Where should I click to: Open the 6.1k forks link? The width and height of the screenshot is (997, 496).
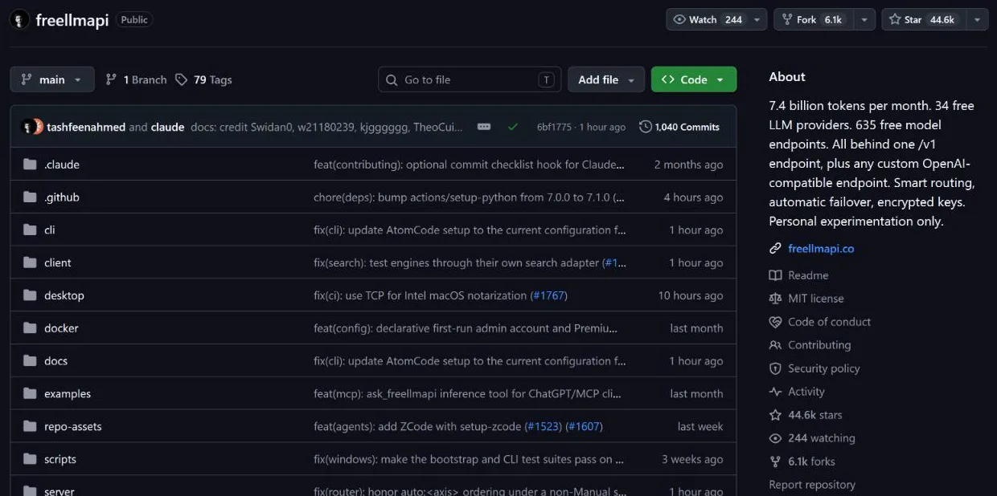tap(811, 461)
